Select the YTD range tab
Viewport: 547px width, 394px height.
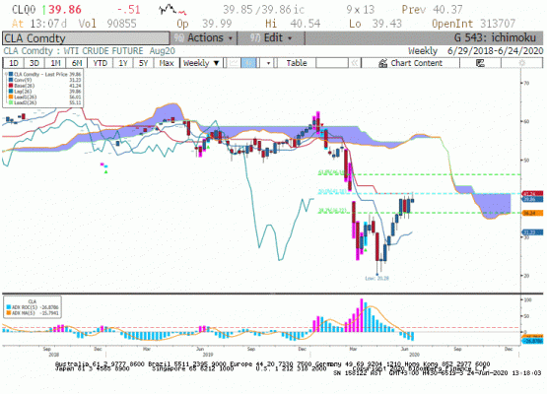tap(100, 63)
